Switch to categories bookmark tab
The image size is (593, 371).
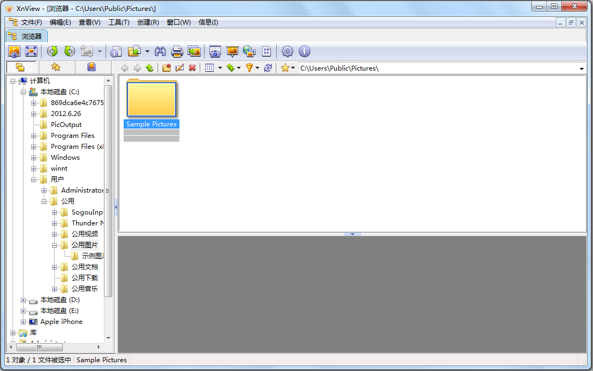[x=91, y=67]
